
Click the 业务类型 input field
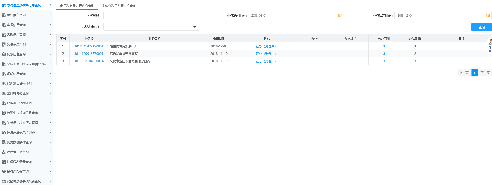pos(151,16)
